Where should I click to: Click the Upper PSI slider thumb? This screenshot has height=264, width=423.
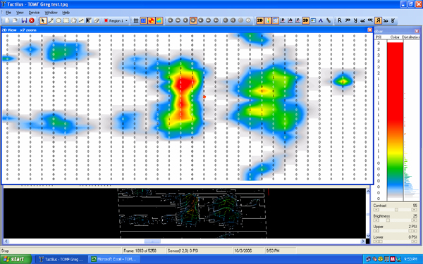pyautogui.click(x=410, y=231)
